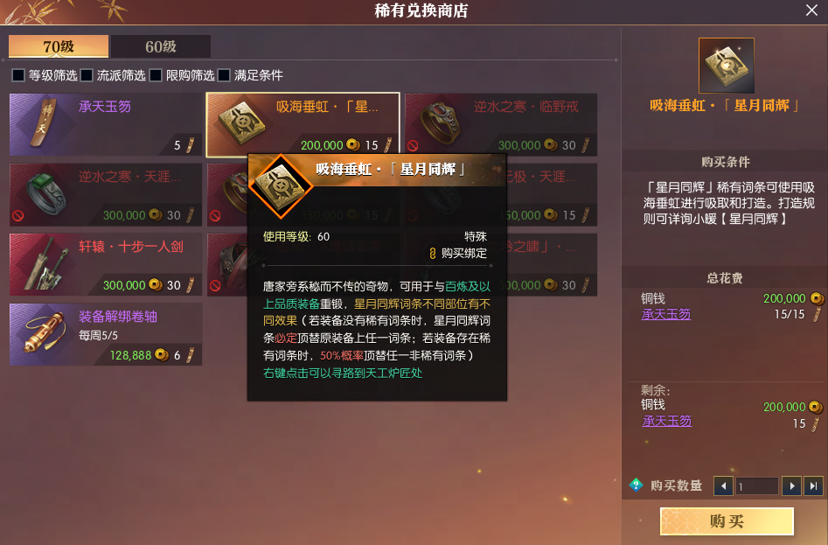Image resolution: width=828 pixels, height=545 pixels.
Task: Set purchase quantity to maximum
Action: click(813, 486)
